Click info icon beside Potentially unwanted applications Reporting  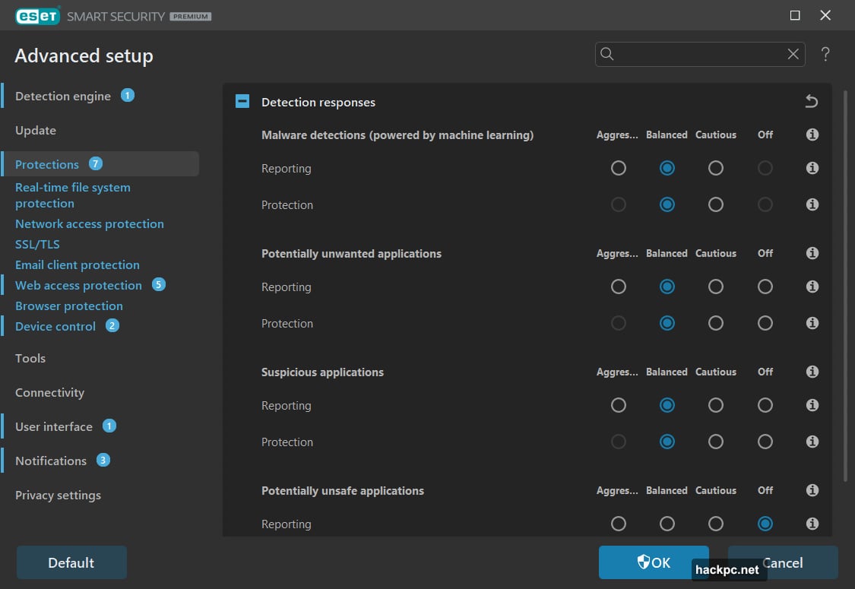(812, 287)
